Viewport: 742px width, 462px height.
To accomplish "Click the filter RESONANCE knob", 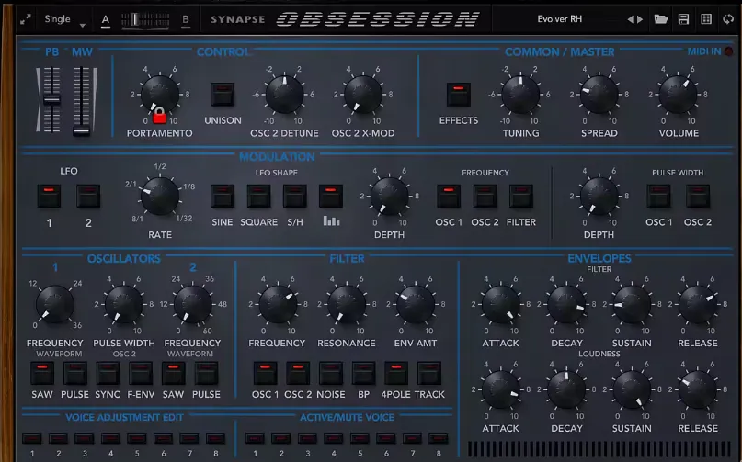I will [347, 304].
